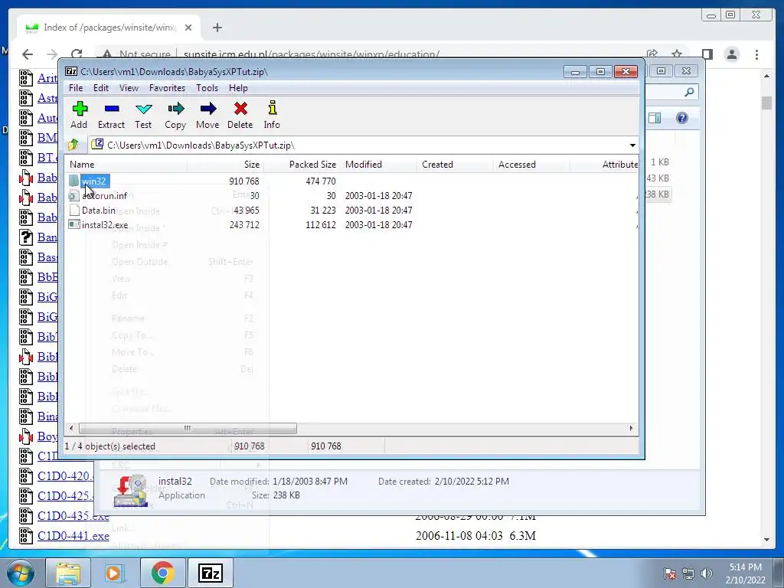Reload the Chrome page
Image resolution: width=784 pixels, height=588 pixels.
point(77,54)
